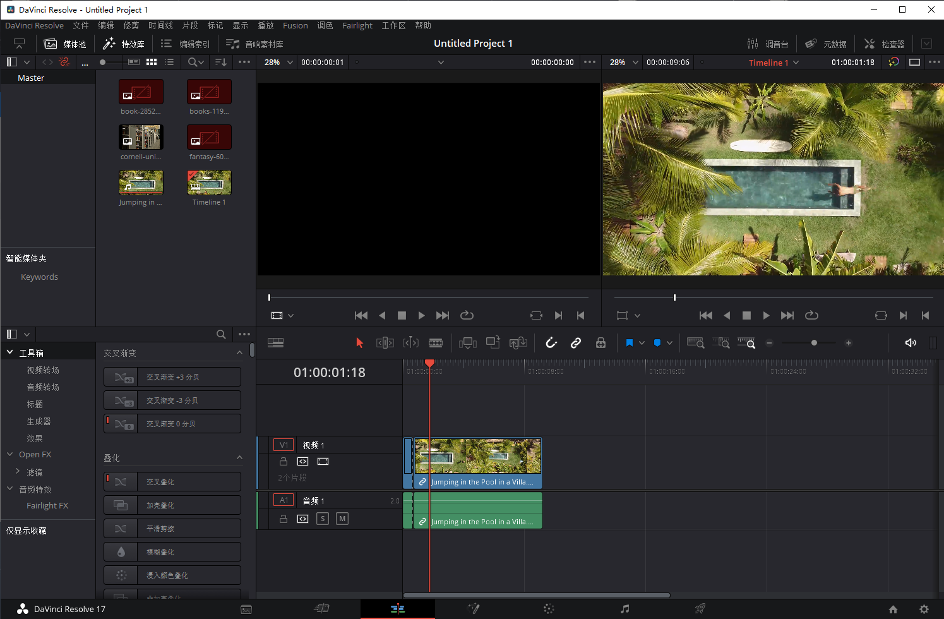Lock the video 1 track

point(284,462)
